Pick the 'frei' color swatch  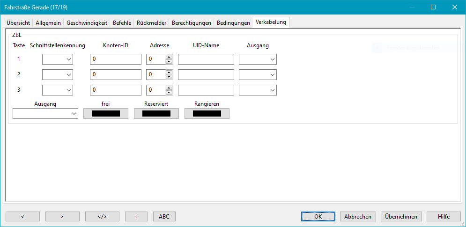pyautogui.click(x=106, y=113)
